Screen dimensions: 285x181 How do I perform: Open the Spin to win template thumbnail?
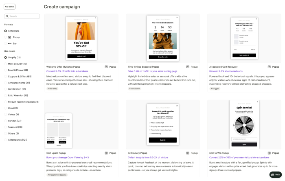(244, 125)
